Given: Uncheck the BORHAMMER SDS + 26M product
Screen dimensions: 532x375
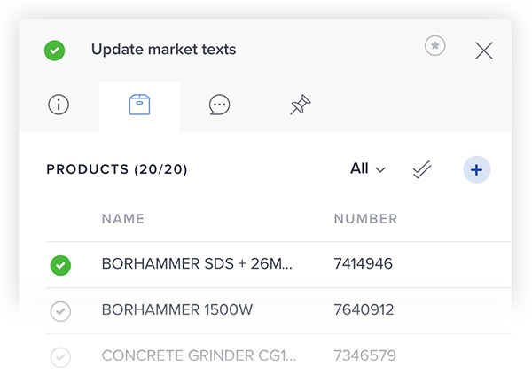Looking at the screenshot, I should click(60, 264).
